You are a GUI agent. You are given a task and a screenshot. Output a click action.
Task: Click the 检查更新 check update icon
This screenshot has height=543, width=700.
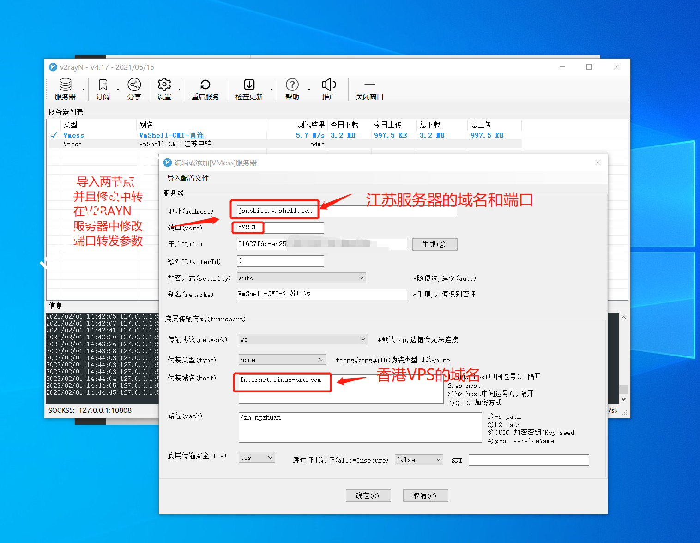(249, 89)
